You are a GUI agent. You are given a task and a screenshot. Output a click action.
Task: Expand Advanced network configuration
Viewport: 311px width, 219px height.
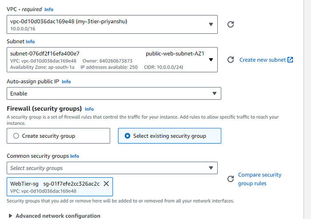point(54,216)
